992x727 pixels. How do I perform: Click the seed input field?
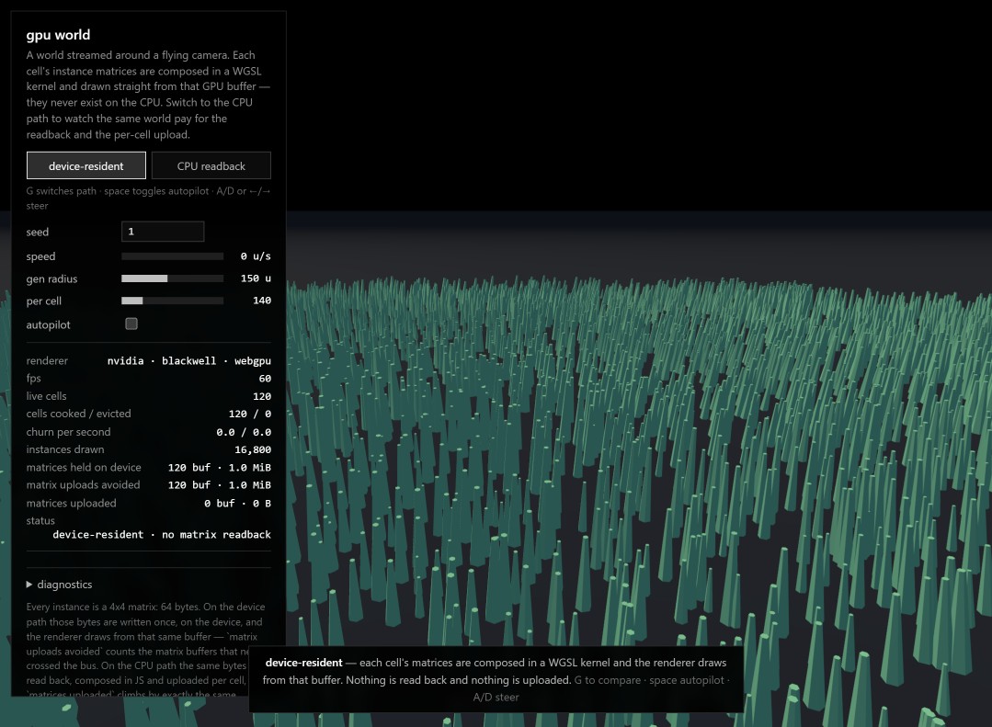click(x=163, y=232)
